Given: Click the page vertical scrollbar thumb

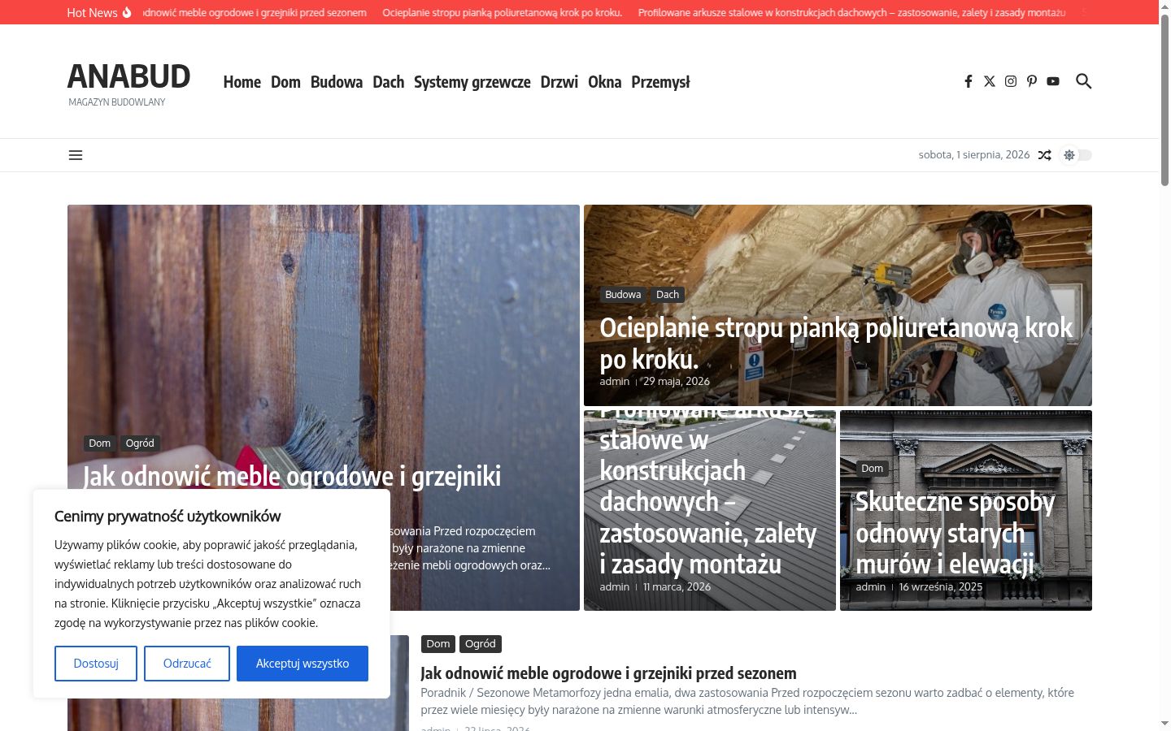Looking at the screenshot, I should click(x=1164, y=102).
